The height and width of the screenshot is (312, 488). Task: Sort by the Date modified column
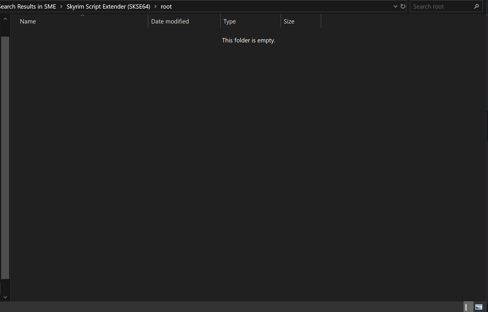(184, 21)
